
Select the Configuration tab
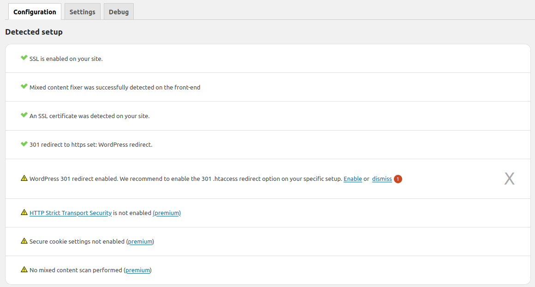tap(35, 12)
